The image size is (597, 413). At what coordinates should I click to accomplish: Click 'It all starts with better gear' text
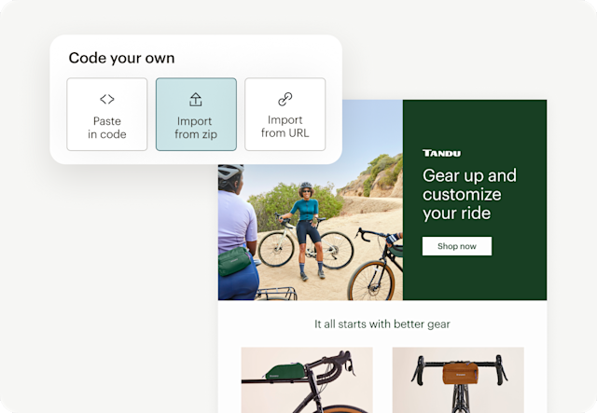click(x=382, y=324)
